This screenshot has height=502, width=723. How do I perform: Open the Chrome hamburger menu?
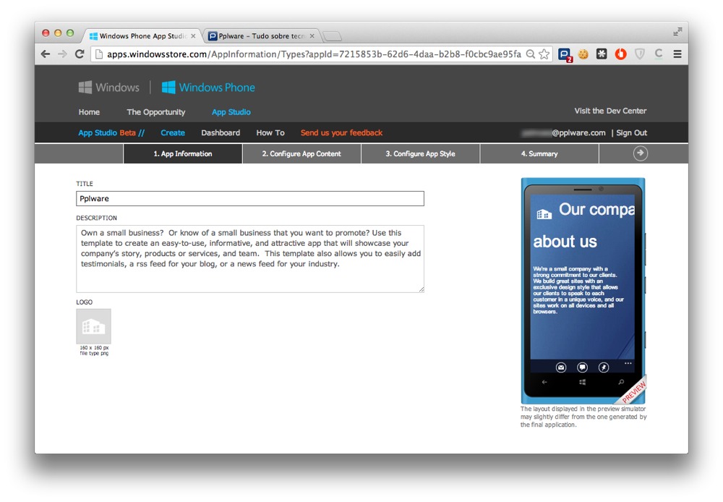pyautogui.click(x=677, y=54)
